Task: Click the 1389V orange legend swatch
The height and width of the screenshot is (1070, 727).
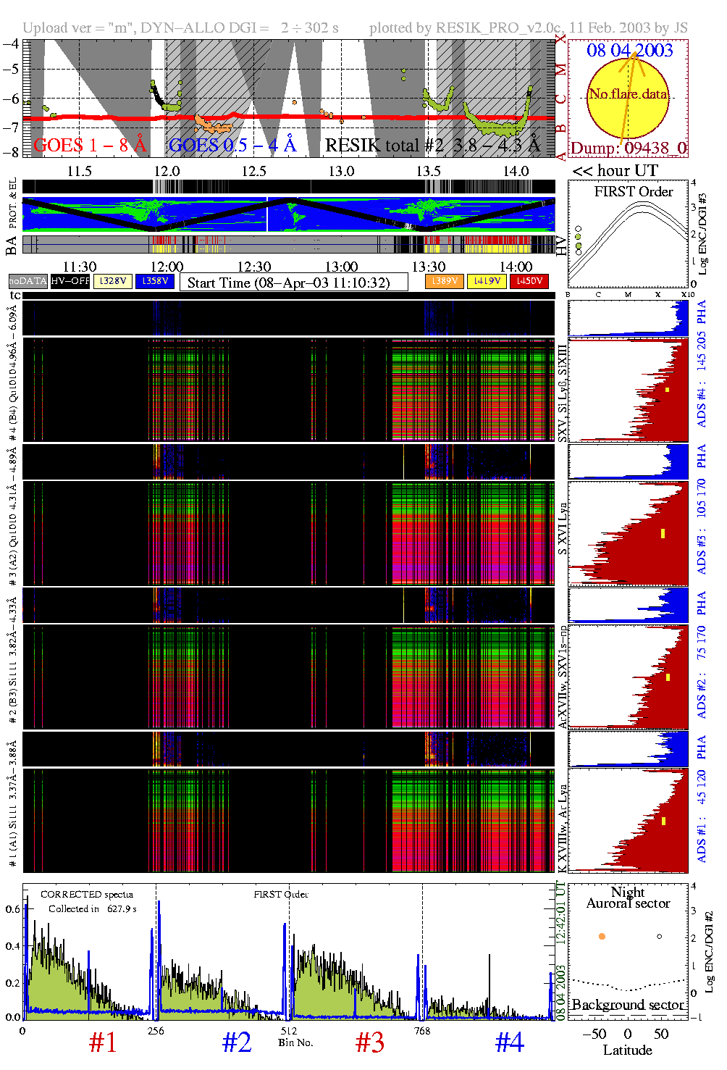Action: coord(444,281)
